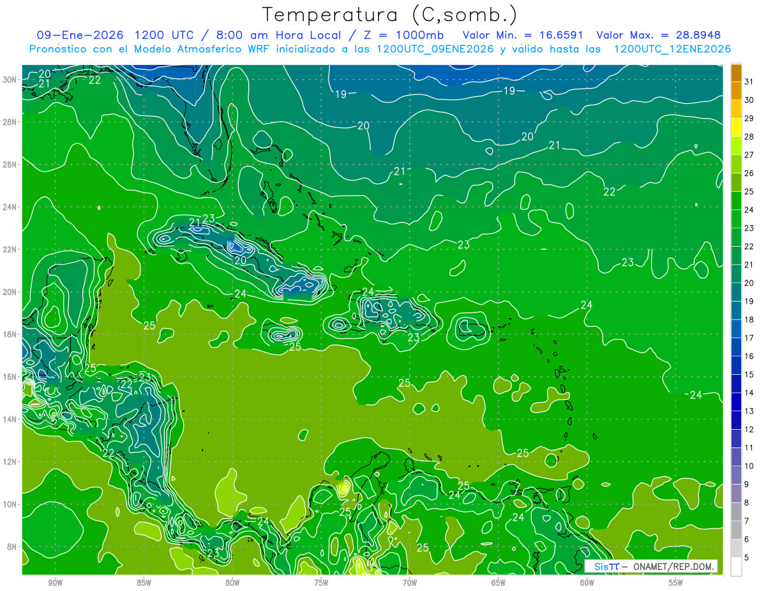
Task: Click the lime legend swatch between 27 and 28
Action: tap(736, 146)
